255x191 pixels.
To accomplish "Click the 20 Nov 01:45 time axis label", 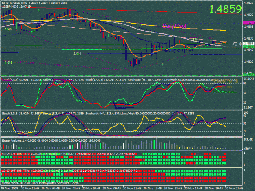I will point(30,189).
